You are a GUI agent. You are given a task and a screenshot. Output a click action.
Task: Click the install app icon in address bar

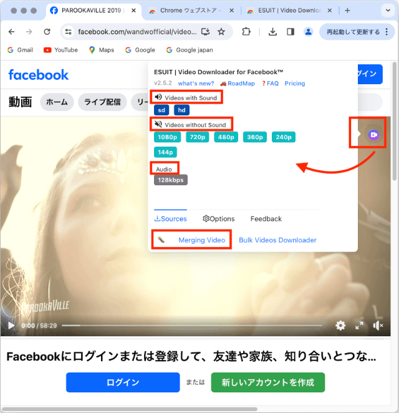point(205,32)
